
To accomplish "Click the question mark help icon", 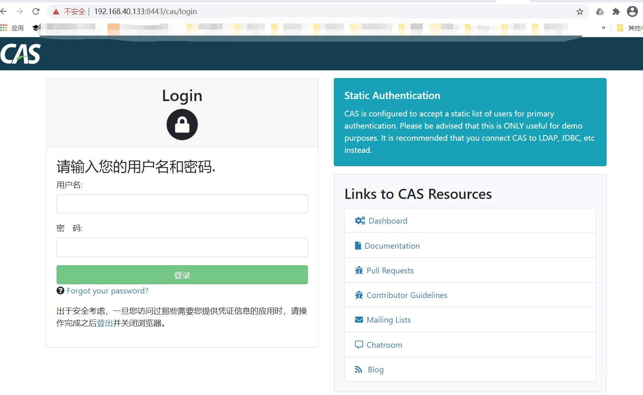I will (61, 290).
